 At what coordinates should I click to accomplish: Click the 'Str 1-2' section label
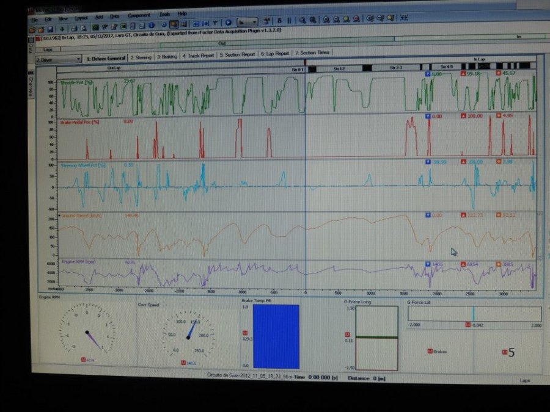(339, 68)
